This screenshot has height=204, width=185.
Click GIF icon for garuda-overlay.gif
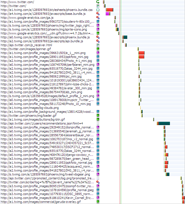point(98,202)
